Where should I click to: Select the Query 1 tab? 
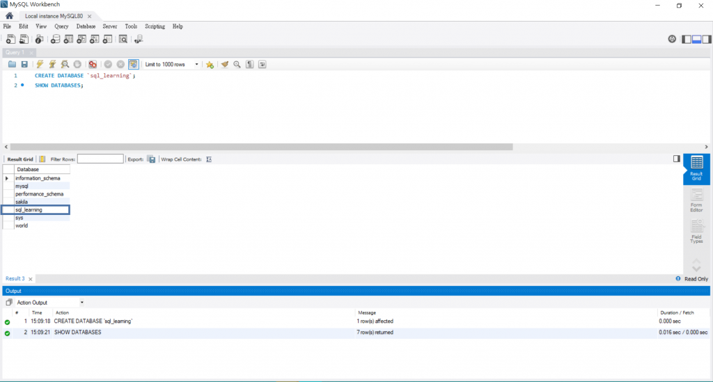pyautogui.click(x=15, y=52)
